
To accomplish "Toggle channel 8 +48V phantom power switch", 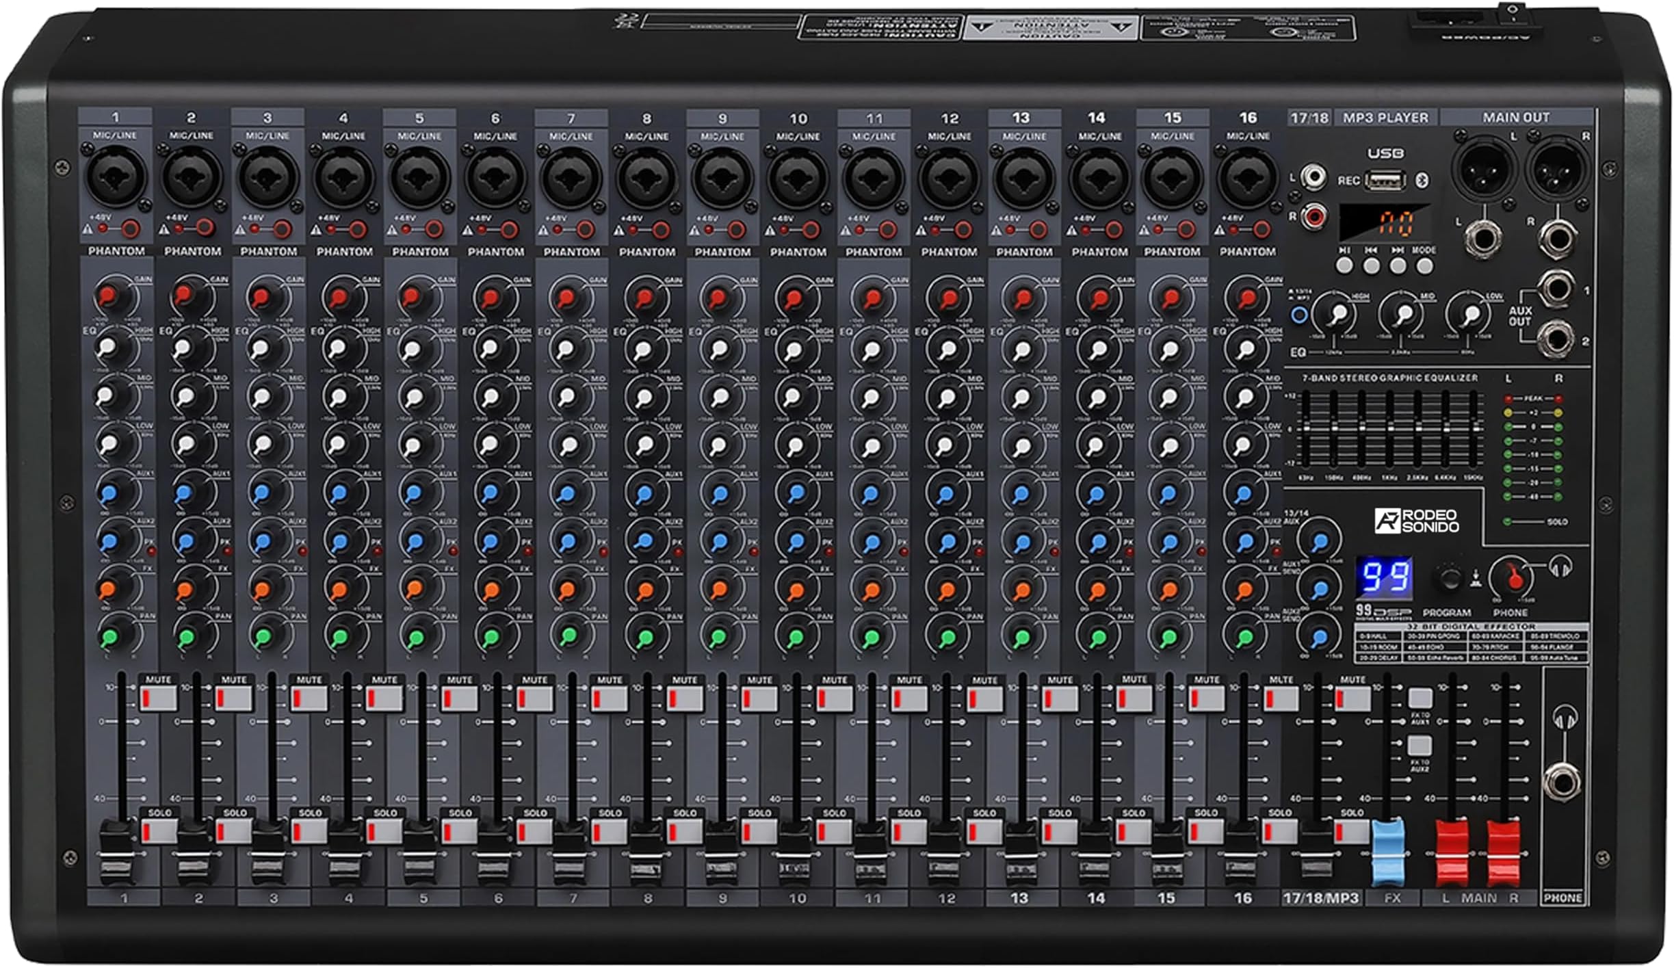I will tap(660, 229).
